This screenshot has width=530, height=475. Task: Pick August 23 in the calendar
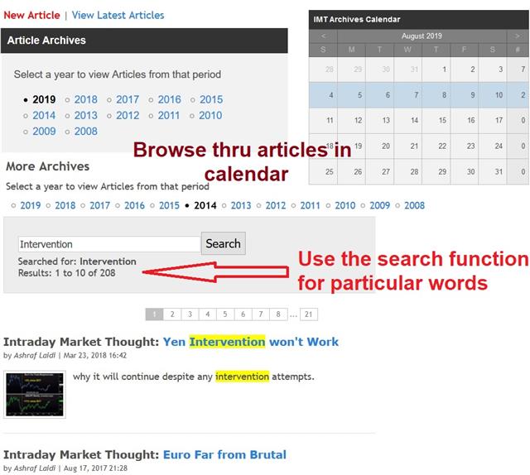pos(464,146)
